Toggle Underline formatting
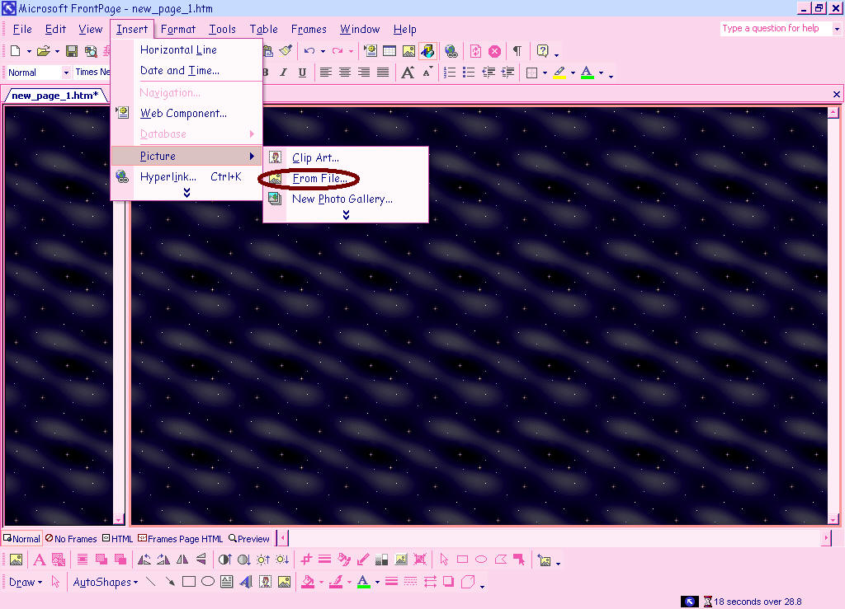This screenshot has height=609, width=845. pyautogui.click(x=302, y=72)
